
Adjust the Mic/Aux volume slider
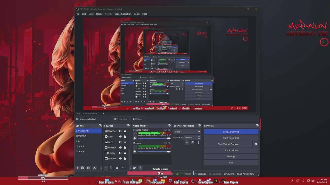pyautogui.click(x=154, y=151)
